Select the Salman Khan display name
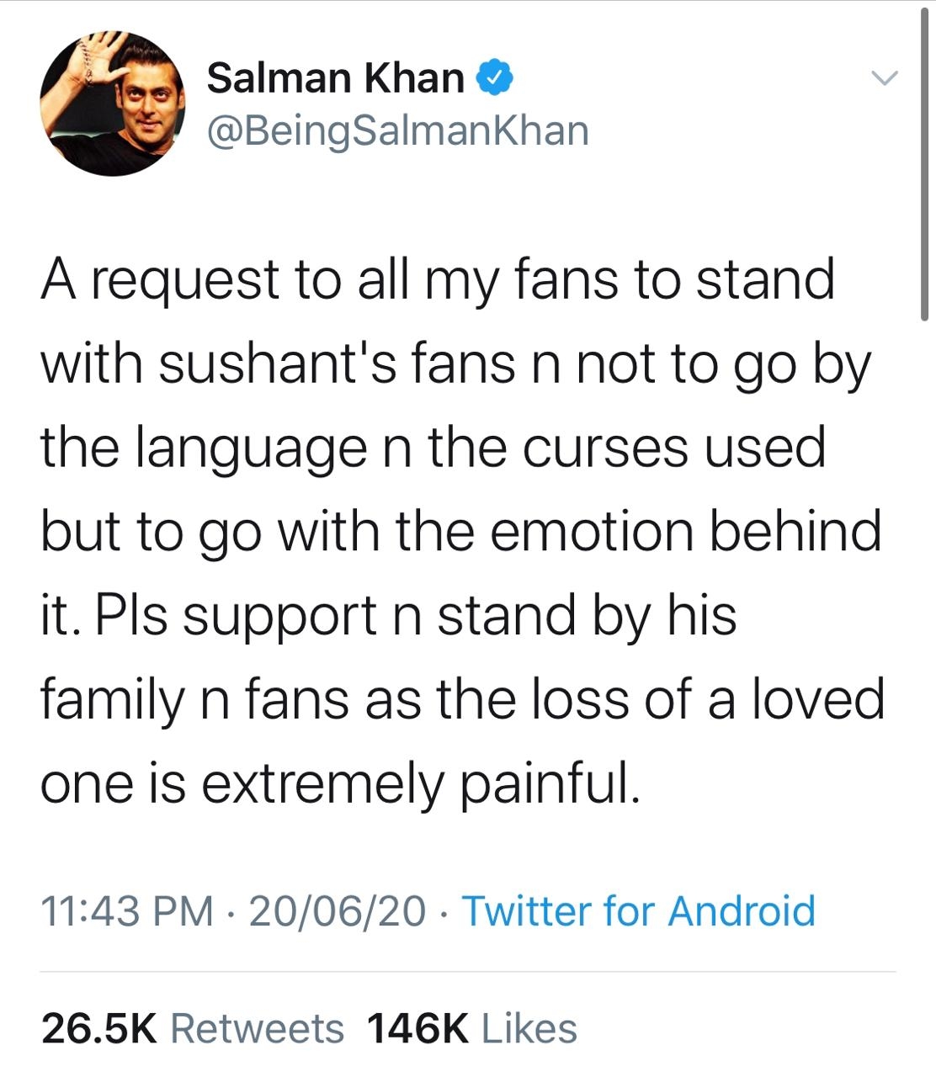 (x=337, y=77)
